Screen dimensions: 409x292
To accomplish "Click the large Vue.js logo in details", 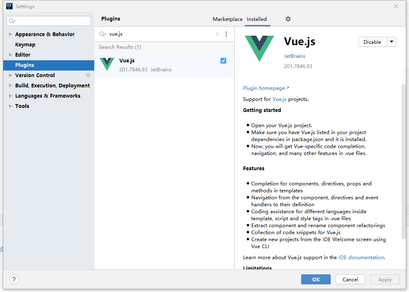I will (x=259, y=48).
